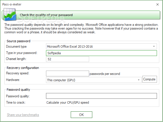Expand the Hardware dropdown list
Screen dimensions: 163x122
click(94, 80)
